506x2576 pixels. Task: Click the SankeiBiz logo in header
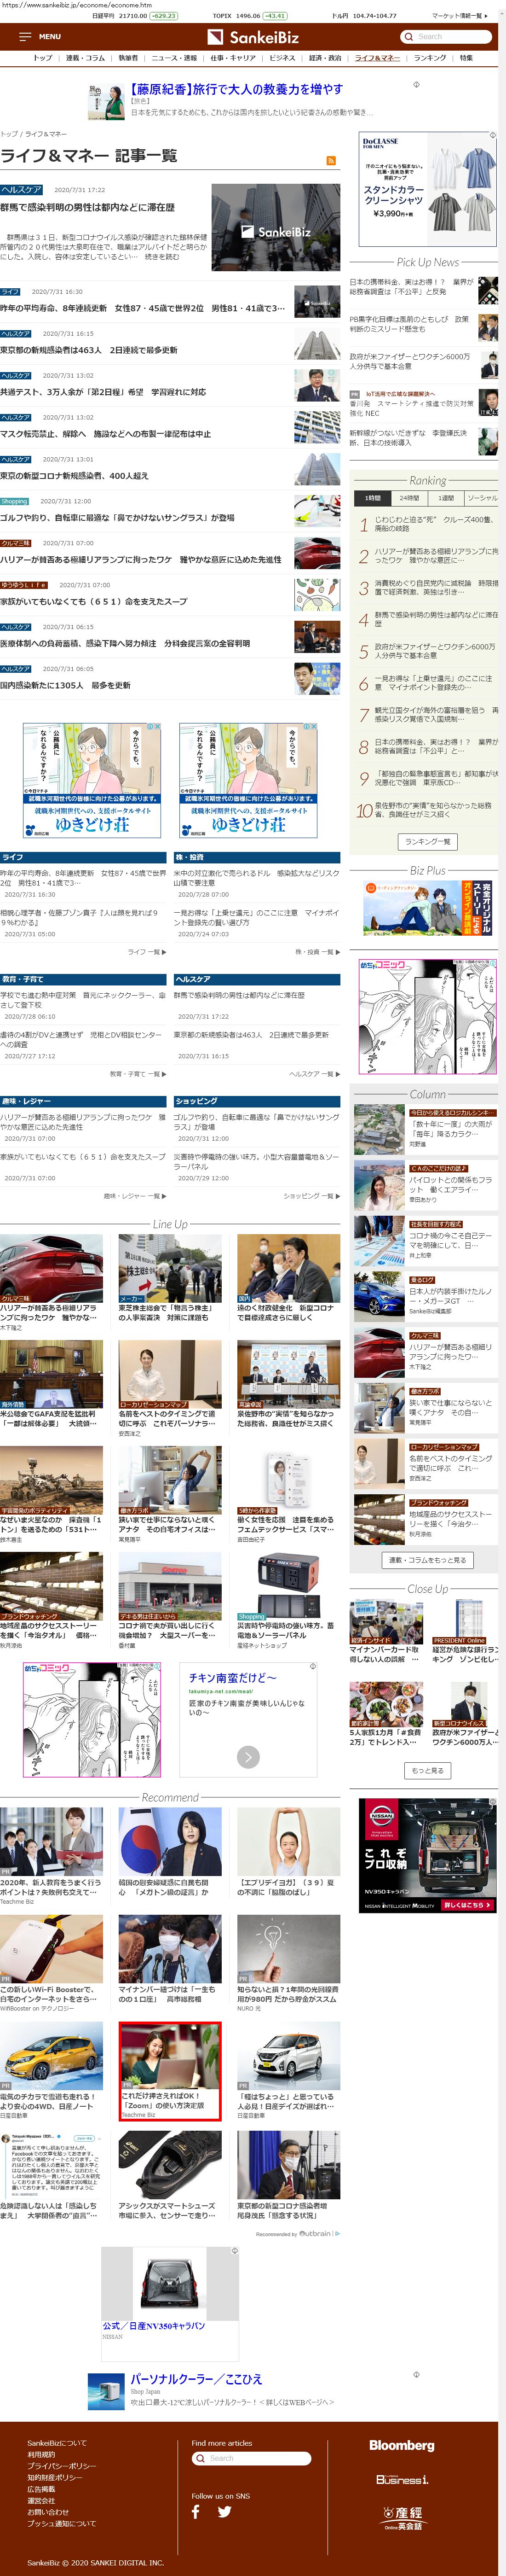253,37
